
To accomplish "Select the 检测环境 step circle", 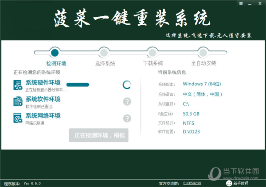I will pyautogui.click(x=55, y=53).
